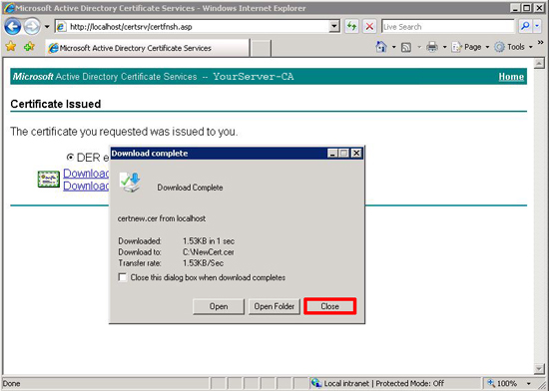Click the Protected Mode: Off status text
This screenshot has width=549, height=391.
[409, 384]
